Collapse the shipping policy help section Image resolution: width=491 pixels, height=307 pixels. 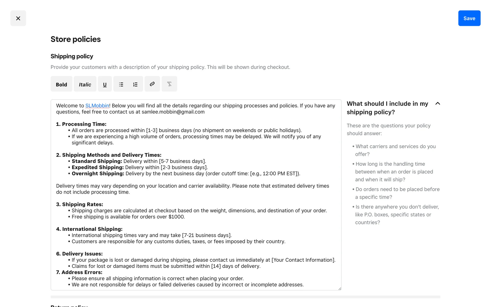pyautogui.click(x=438, y=104)
